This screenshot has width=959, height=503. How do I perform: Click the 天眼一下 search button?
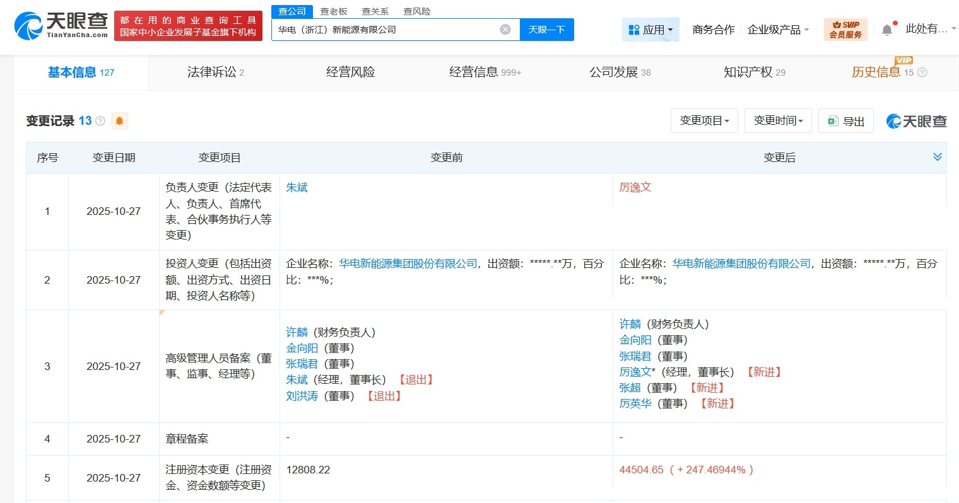pyautogui.click(x=546, y=29)
